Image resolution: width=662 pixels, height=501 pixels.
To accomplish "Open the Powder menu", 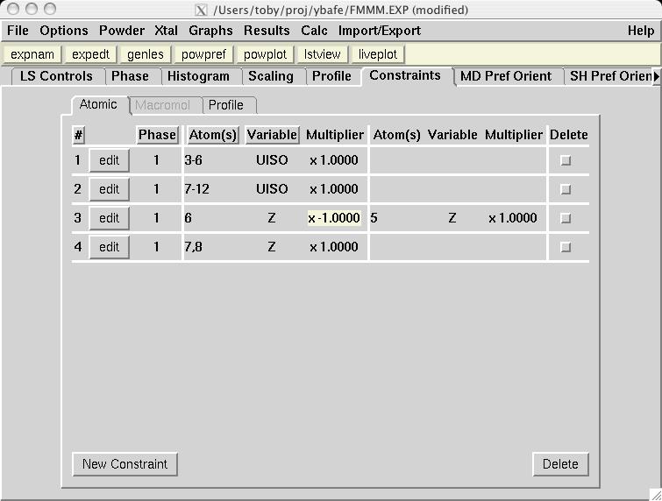I will (x=122, y=31).
